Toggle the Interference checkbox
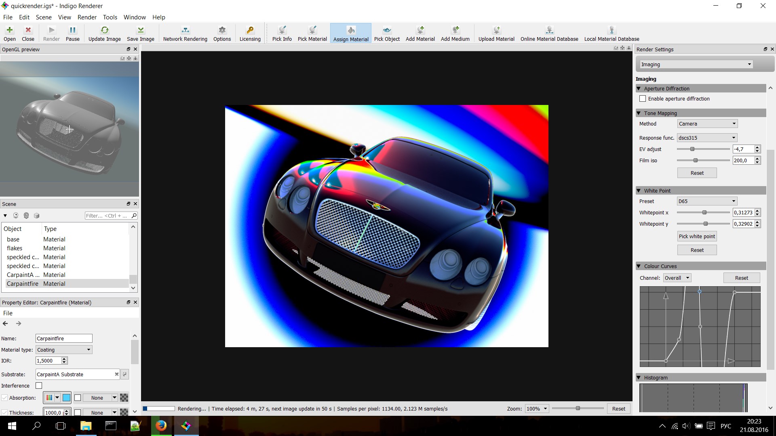776x436 pixels. 39,386
